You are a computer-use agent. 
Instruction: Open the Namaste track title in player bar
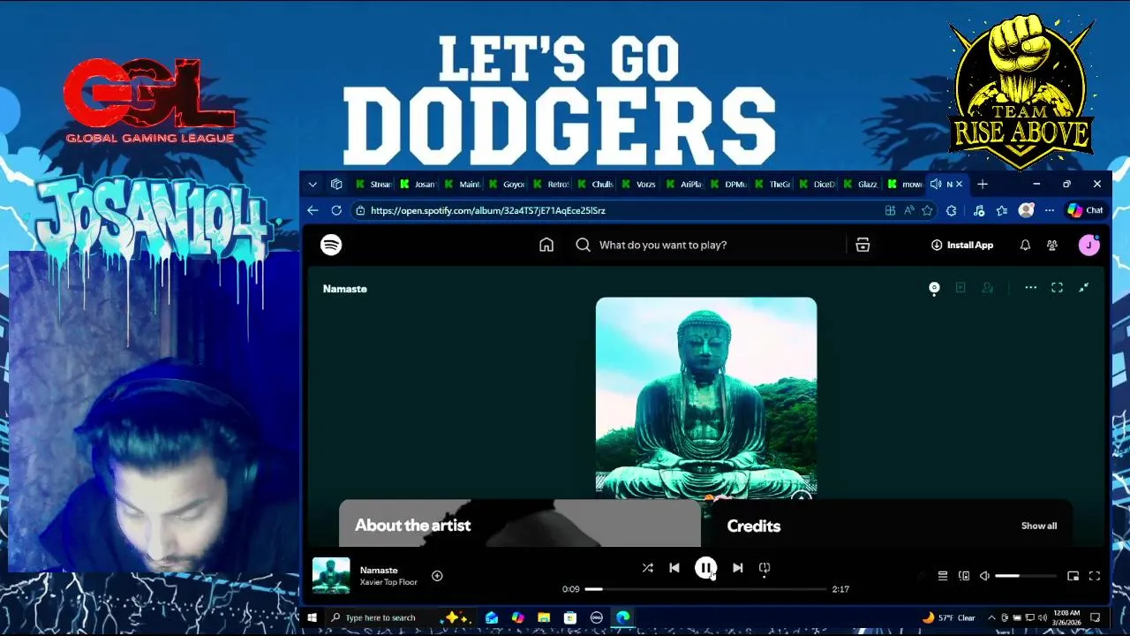tap(379, 570)
